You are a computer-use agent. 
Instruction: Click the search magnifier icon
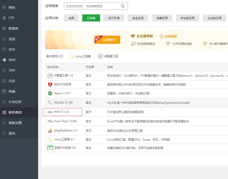[123, 6]
